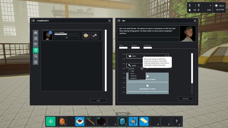Open Mo's assigned workstation slot with book icon

tap(86, 36)
